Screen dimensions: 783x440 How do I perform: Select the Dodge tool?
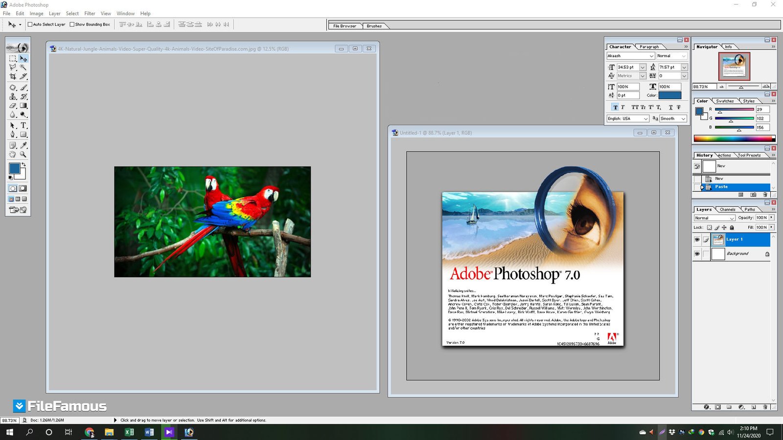pyautogui.click(x=23, y=114)
